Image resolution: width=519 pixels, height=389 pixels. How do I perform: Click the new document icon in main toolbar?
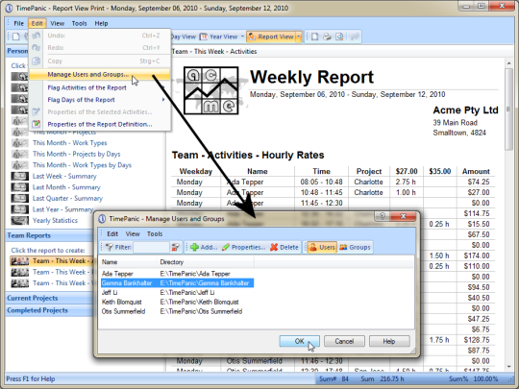coord(16,36)
